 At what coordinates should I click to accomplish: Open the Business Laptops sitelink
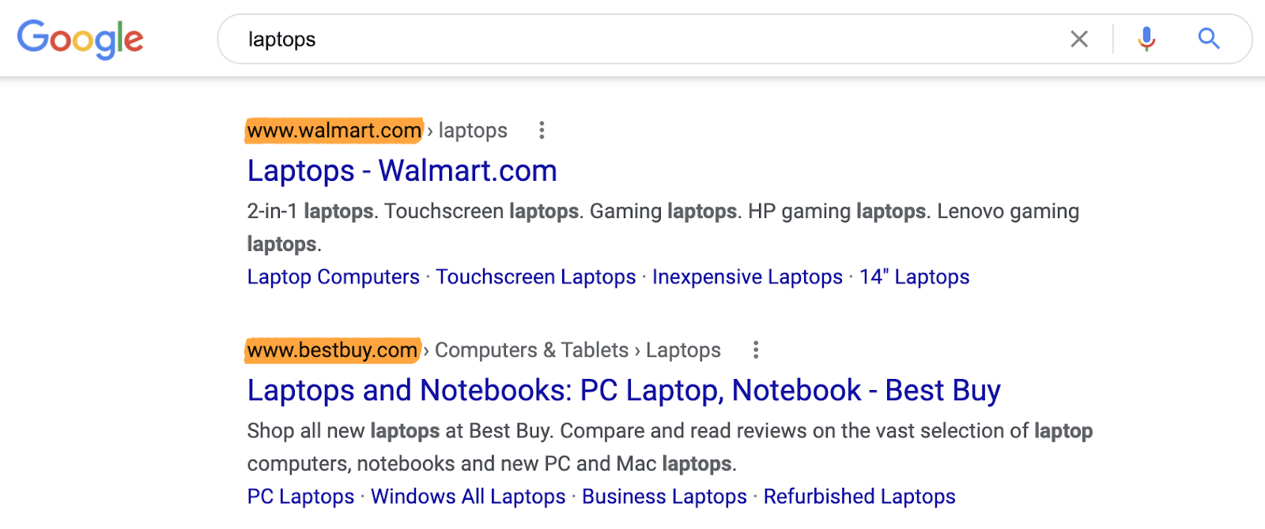[x=664, y=497]
